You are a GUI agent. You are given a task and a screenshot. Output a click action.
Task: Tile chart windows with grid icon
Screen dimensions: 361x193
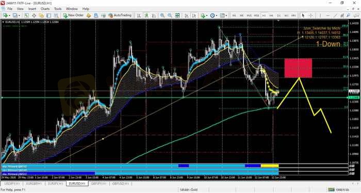pyautogui.click(x=177, y=15)
